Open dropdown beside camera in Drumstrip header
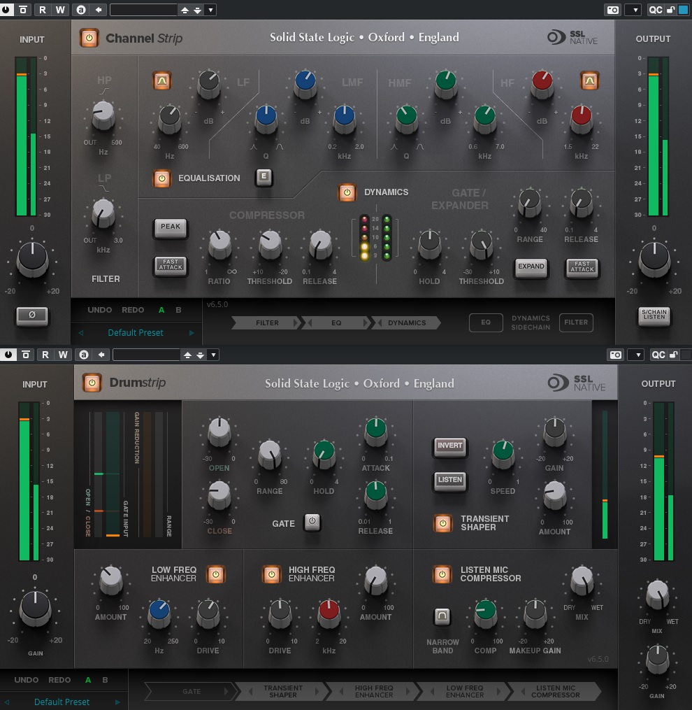The image size is (692, 710). tap(637, 355)
